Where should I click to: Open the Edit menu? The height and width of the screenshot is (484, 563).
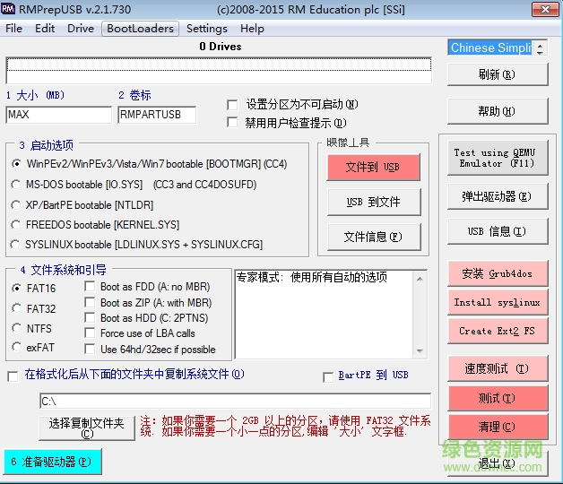pos(45,29)
